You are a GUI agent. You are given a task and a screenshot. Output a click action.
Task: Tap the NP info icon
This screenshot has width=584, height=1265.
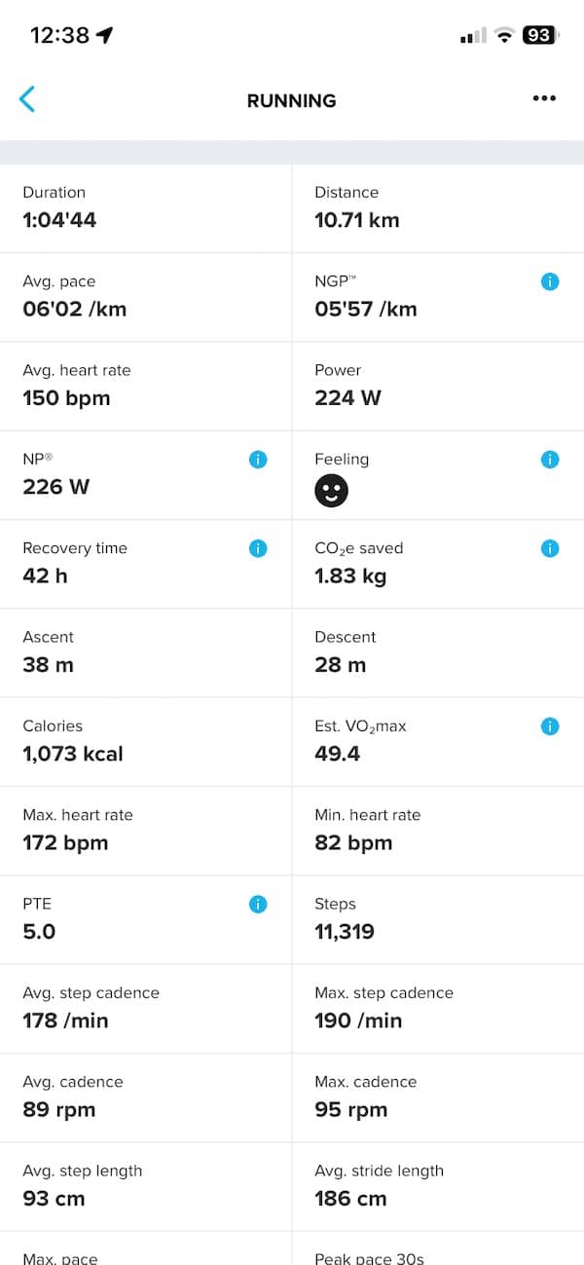(258, 460)
